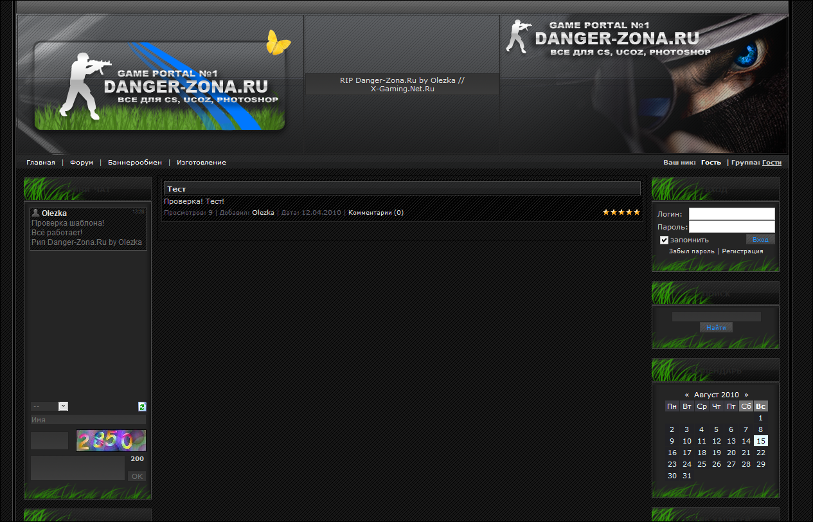Open the Главная menu item
813x522 pixels.
pos(40,163)
